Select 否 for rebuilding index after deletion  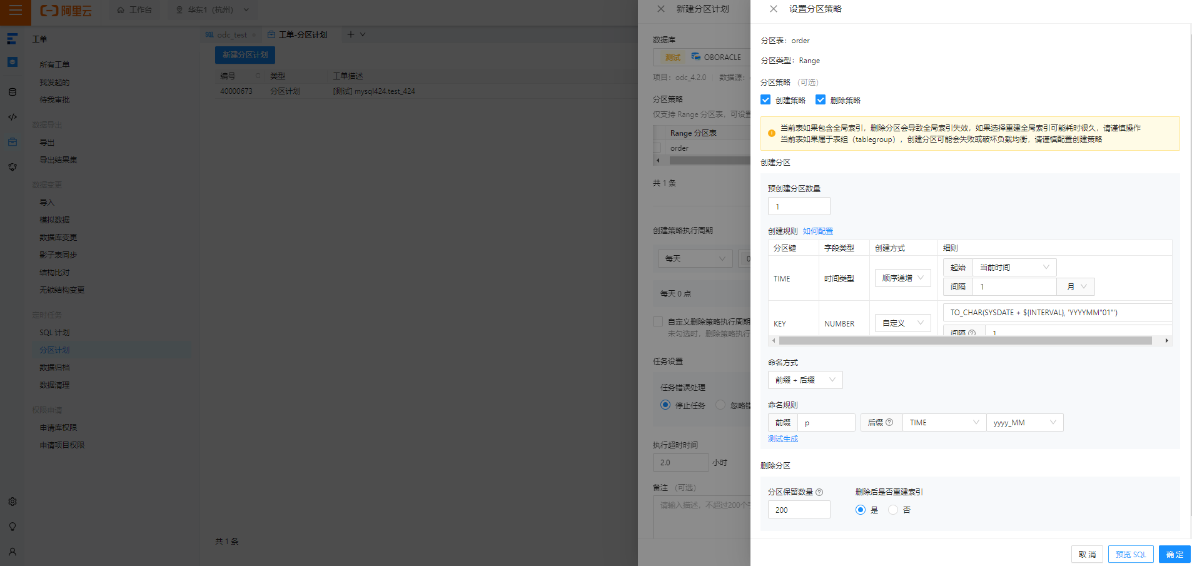(893, 510)
